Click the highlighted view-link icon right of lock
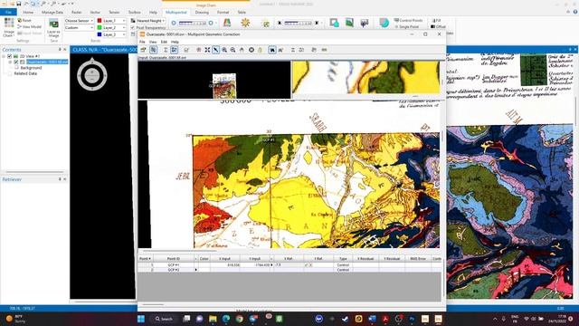Viewport: 579px width, 326px height. click(272, 50)
